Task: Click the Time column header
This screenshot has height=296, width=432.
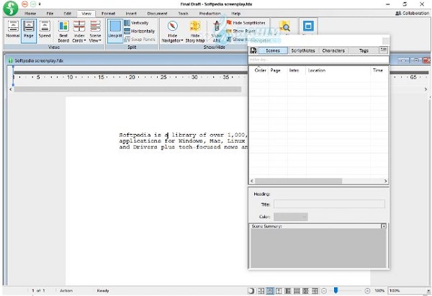Action: pos(378,71)
